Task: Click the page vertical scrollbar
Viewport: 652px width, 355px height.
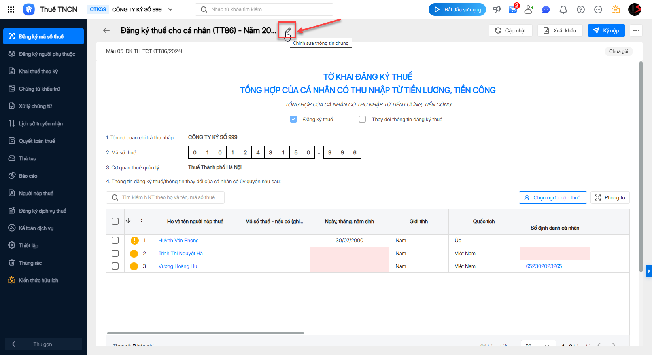Action: click(641, 166)
